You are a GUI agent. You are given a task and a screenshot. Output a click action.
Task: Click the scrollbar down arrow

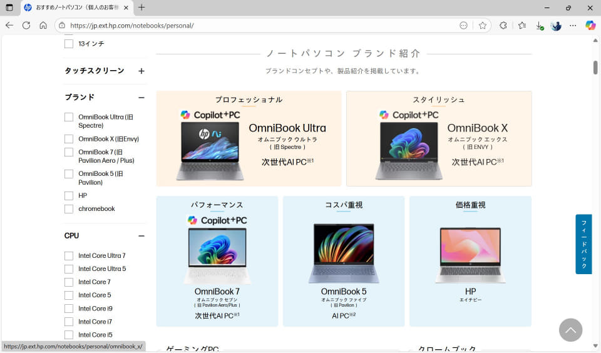coord(595,346)
